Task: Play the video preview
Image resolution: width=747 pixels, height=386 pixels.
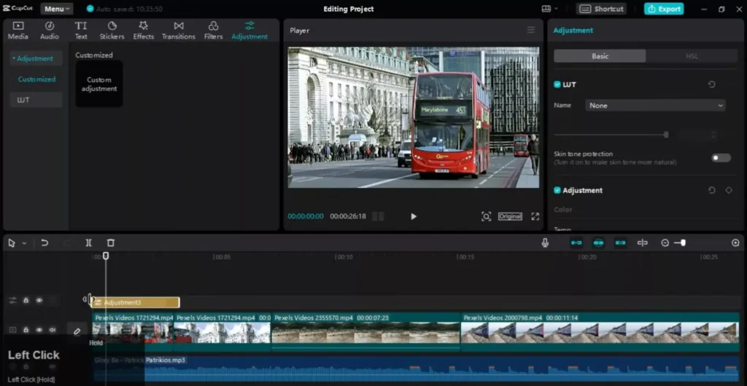Action: tap(414, 216)
